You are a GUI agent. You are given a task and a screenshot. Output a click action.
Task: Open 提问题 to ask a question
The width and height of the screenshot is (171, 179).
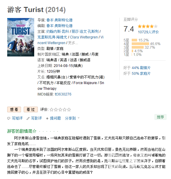55,118
